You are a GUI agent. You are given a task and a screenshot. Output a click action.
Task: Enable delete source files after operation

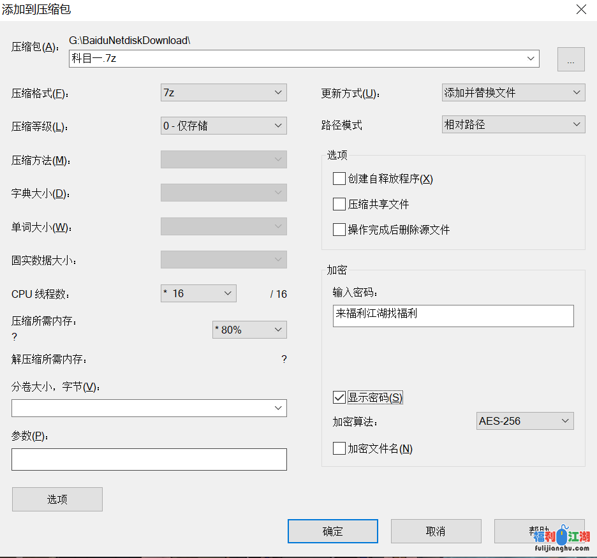click(x=339, y=230)
